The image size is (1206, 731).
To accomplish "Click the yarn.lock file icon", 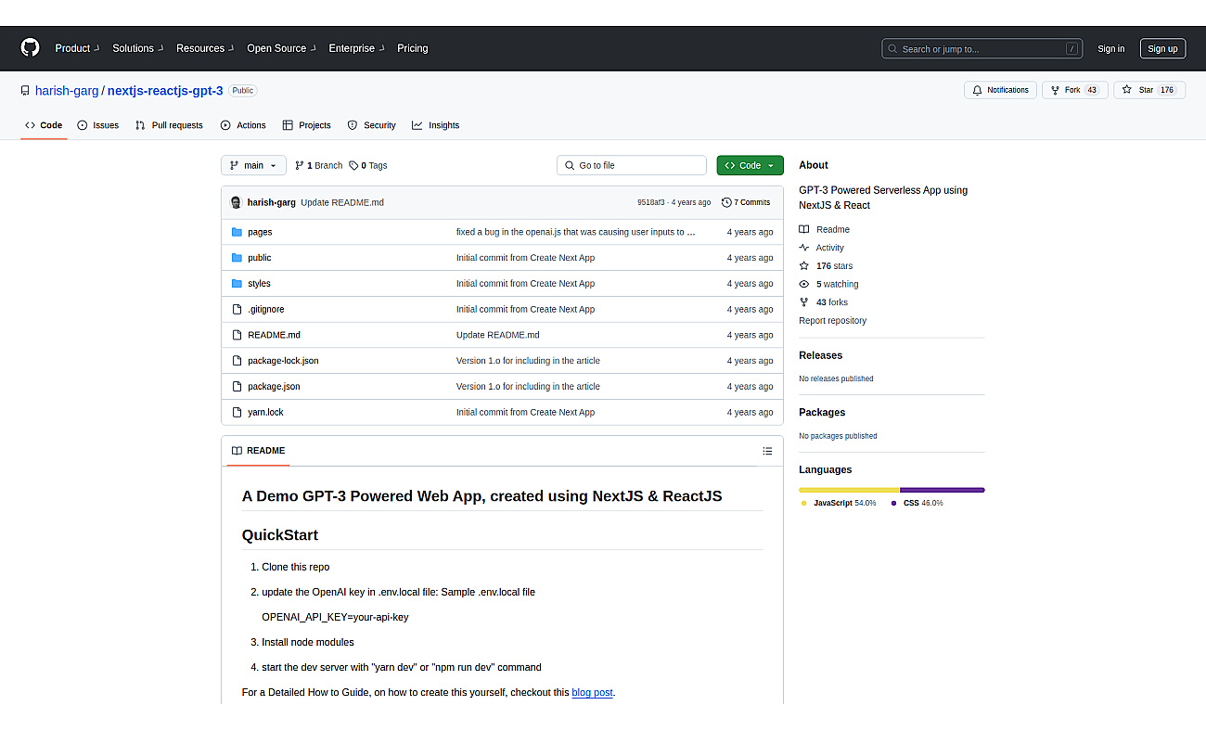I will pos(237,412).
